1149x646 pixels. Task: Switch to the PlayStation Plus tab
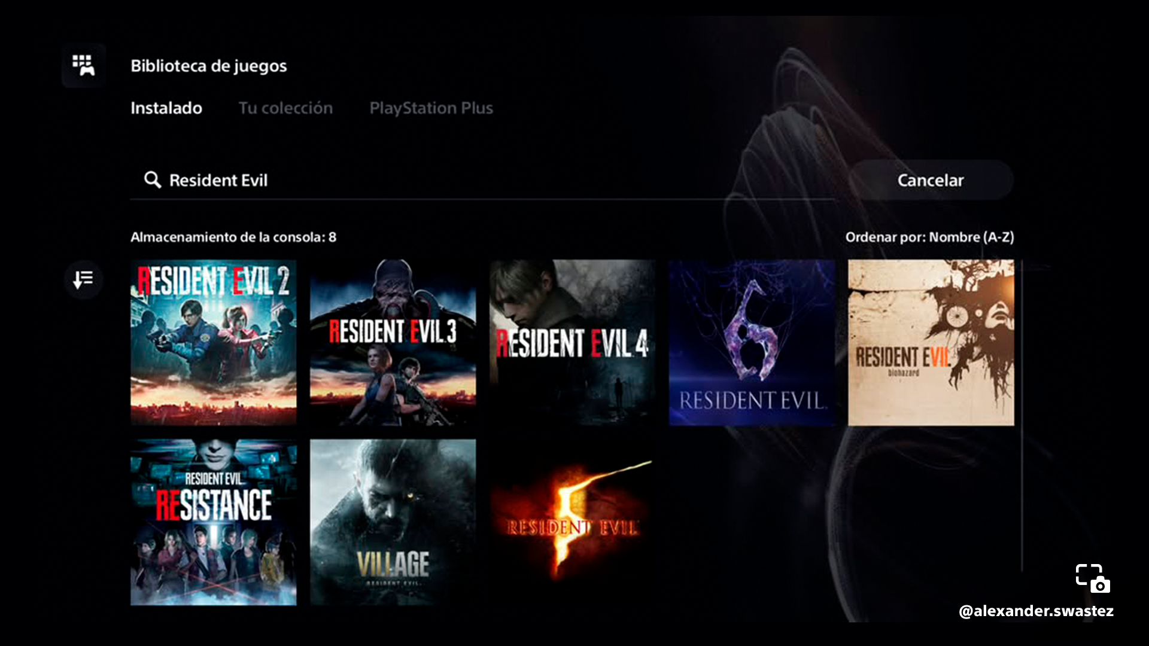(x=431, y=108)
